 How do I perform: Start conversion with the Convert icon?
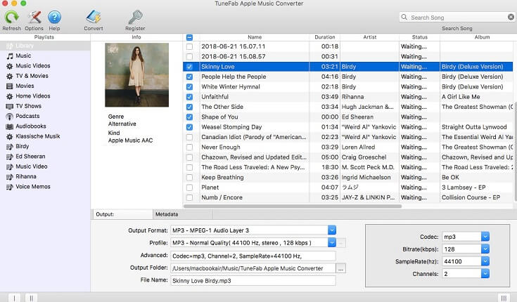(94, 17)
